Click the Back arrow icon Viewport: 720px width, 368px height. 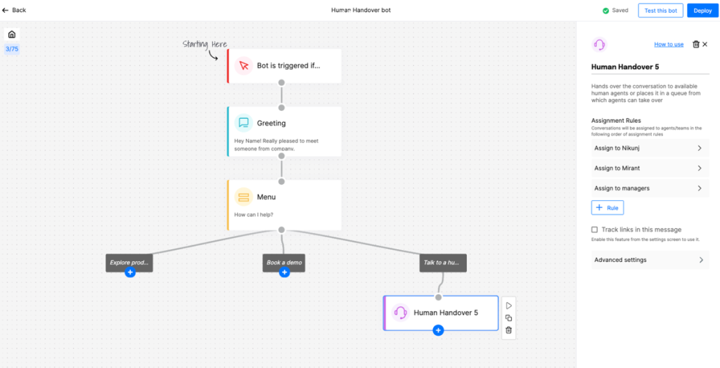tap(6, 10)
